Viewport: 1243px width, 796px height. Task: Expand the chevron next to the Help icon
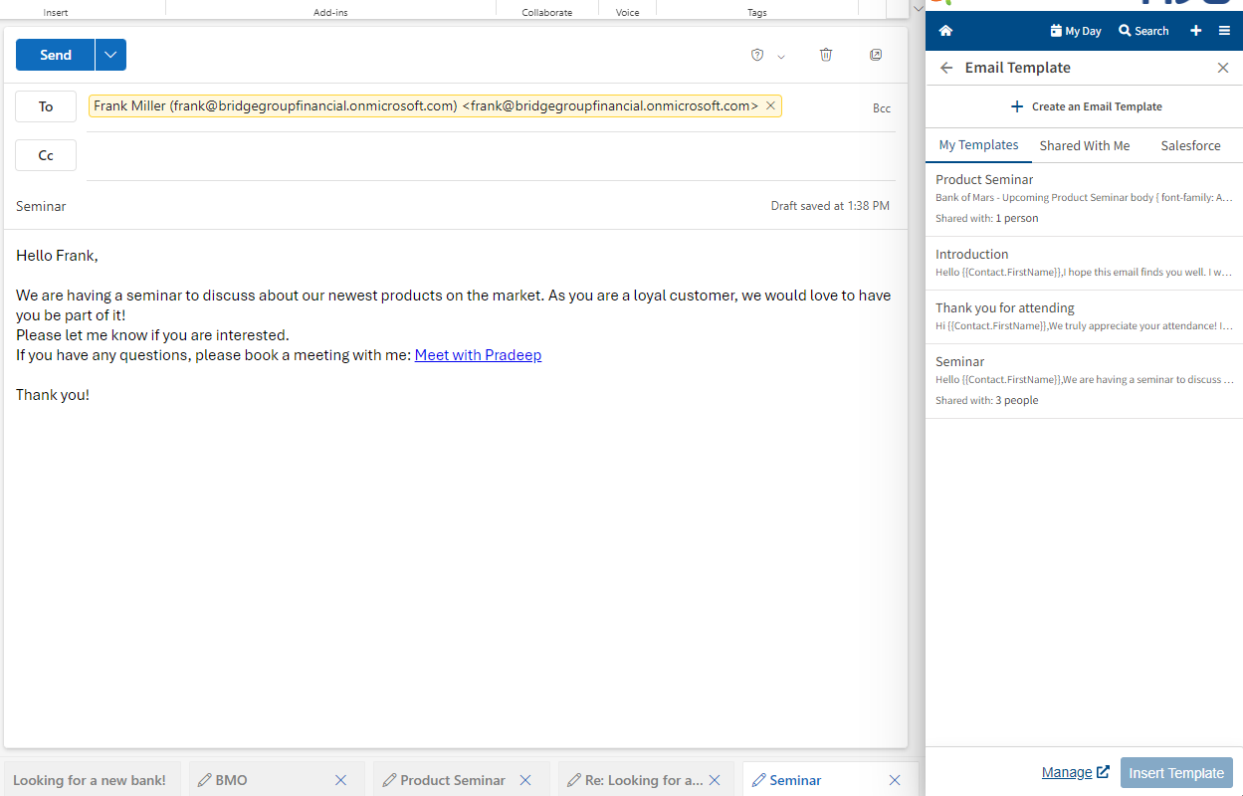click(x=780, y=56)
